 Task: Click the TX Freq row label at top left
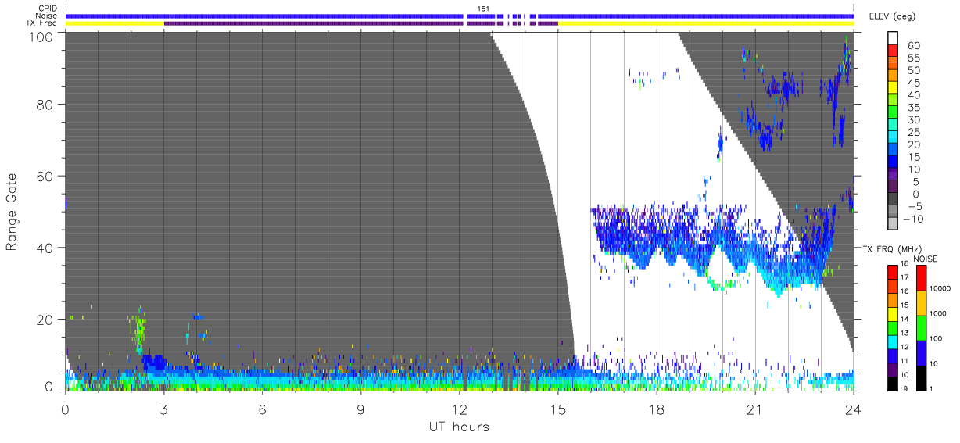coord(41,23)
